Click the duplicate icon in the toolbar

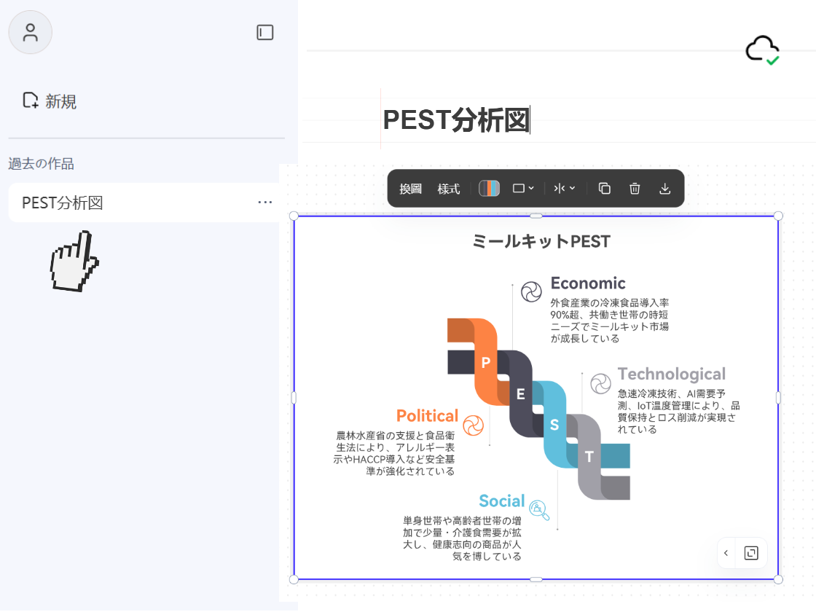pyautogui.click(x=604, y=188)
